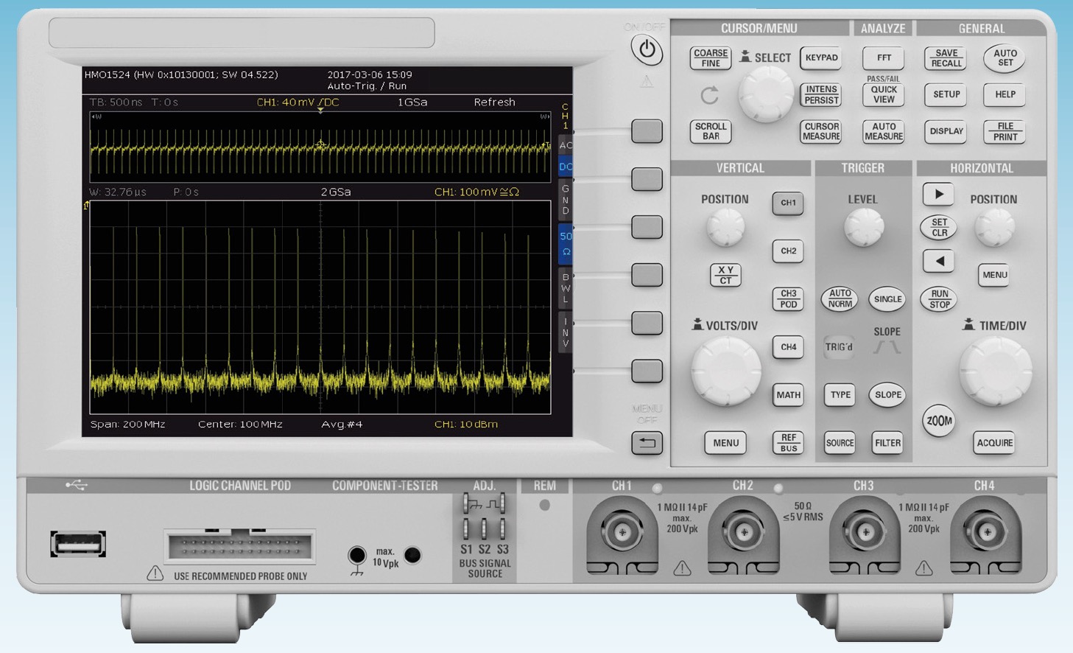Open the Vertical MENU
Viewport: 1073px width, 653px height.
pos(725,443)
